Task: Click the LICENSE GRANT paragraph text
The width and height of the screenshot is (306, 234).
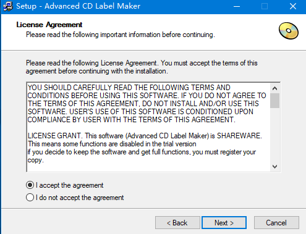Action: pos(145,148)
